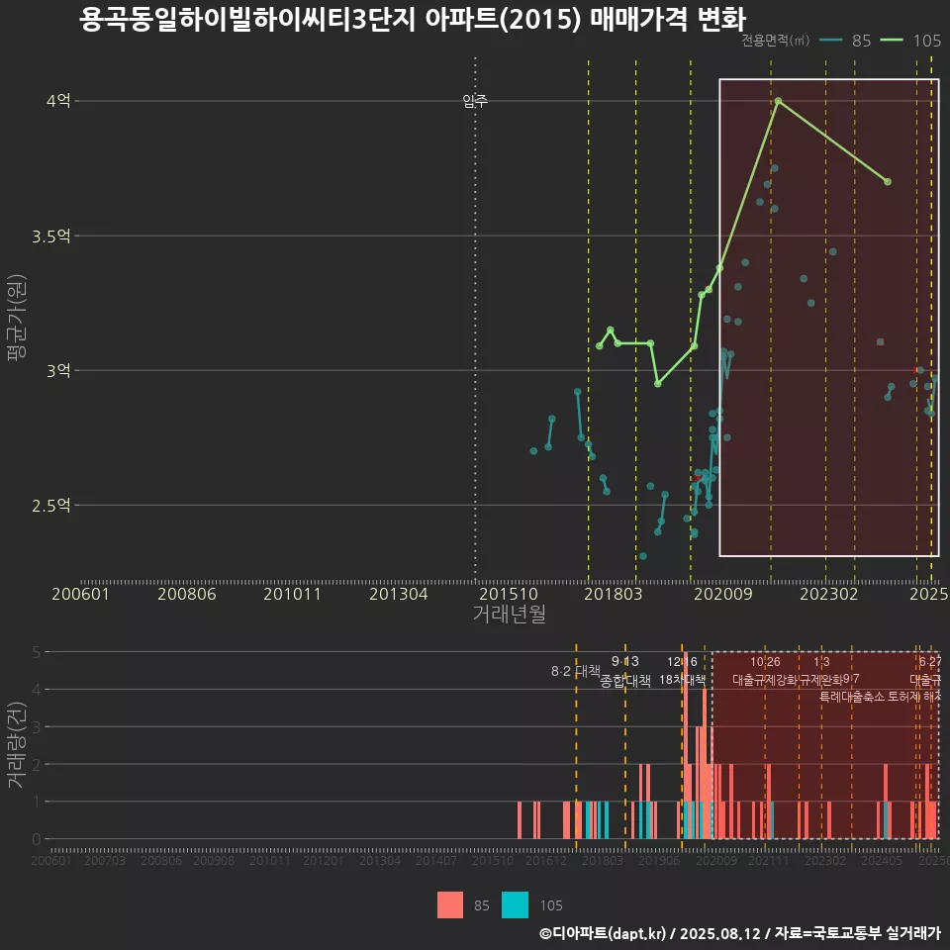The image size is (950, 950).
Task: Click the chart title about 매매가격 변화
Action: coord(413,19)
